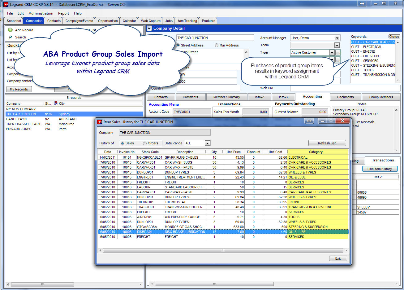Select the Member Summary tab
The height and width of the screenshot is (290, 404).
point(226,97)
